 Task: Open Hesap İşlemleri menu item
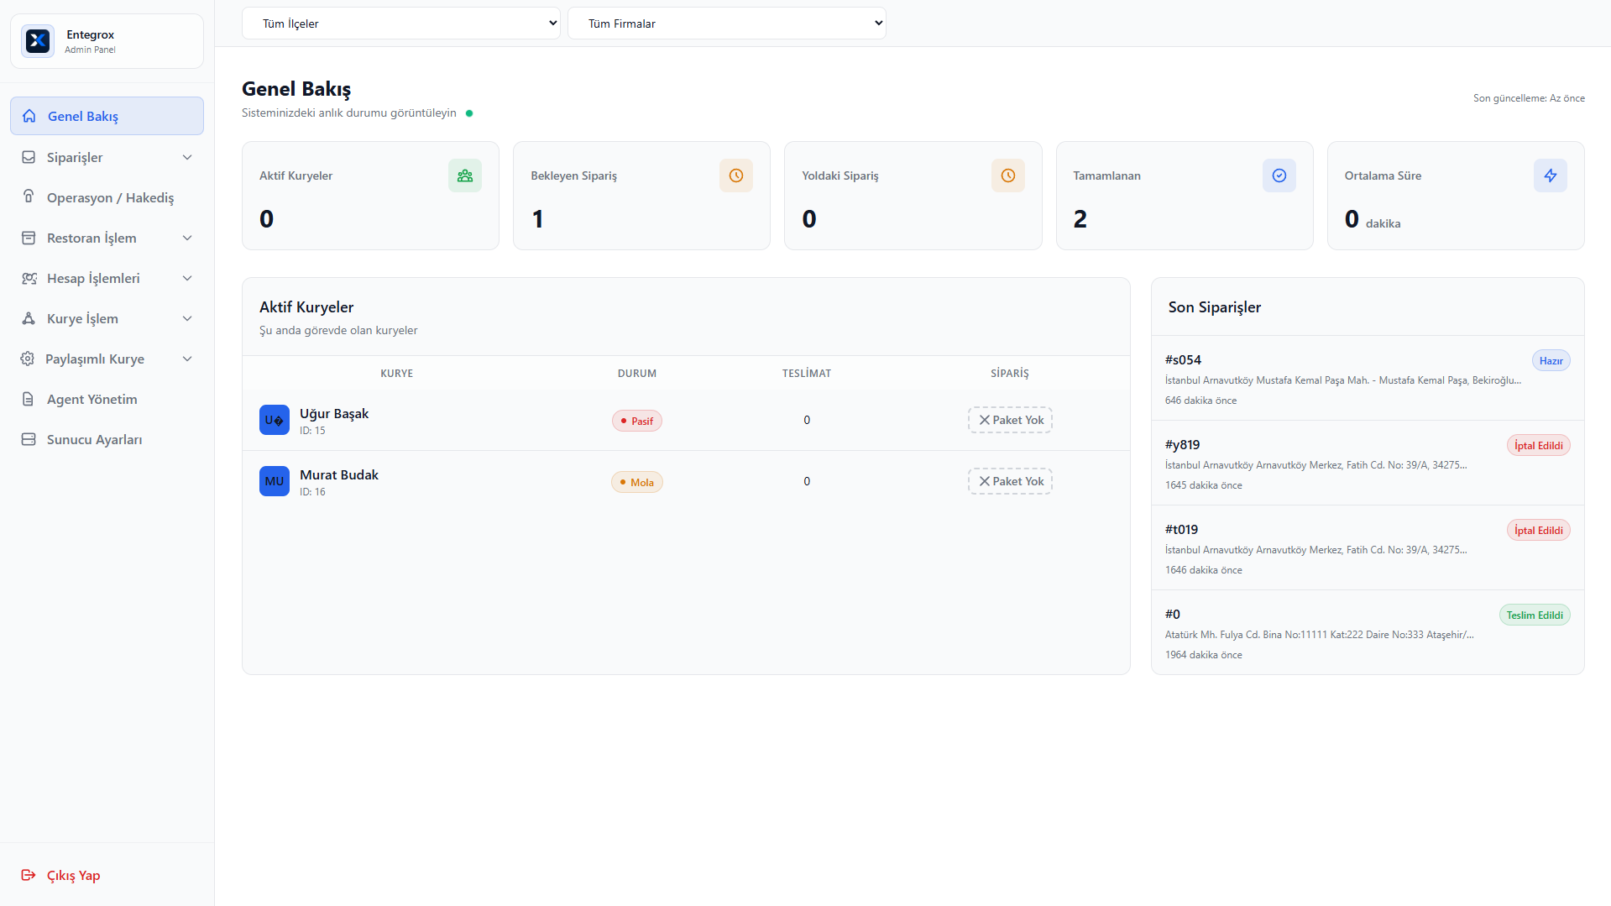click(107, 278)
